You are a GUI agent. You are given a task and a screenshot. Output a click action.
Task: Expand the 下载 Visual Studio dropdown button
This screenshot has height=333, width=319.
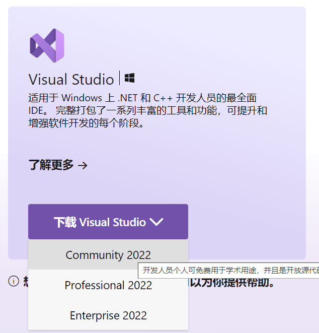coord(108,222)
